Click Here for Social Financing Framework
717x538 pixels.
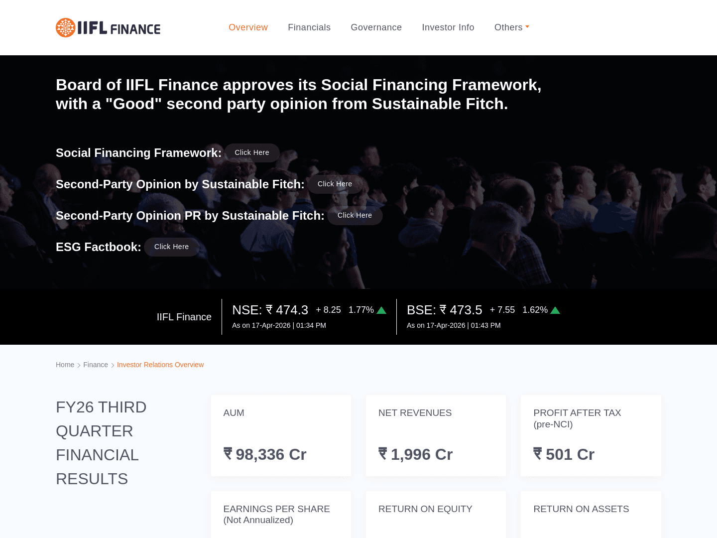point(252,153)
